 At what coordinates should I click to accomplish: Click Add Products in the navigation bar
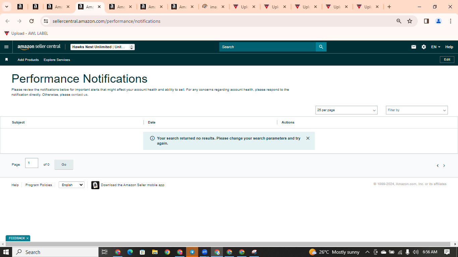pyautogui.click(x=28, y=60)
